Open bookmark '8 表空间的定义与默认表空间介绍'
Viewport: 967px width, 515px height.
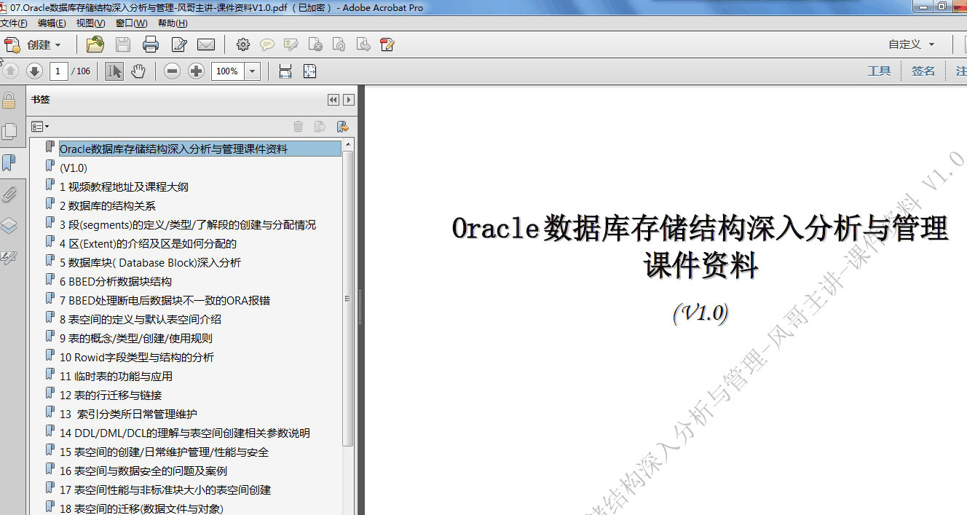coord(140,319)
